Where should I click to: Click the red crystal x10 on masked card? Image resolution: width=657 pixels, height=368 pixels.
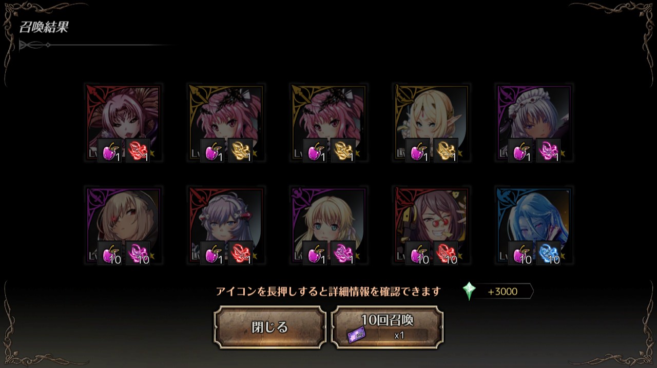tap(446, 253)
